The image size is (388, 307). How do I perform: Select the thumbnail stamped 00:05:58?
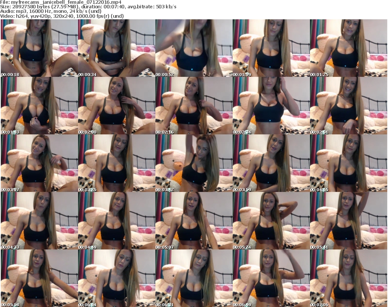click(39, 278)
